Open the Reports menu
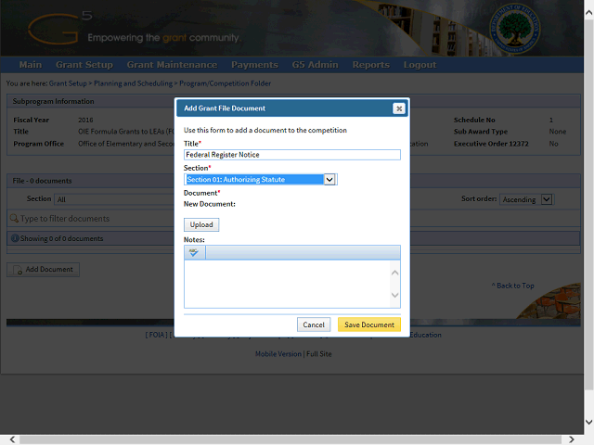Image resolution: width=594 pixels, height=445 pixels. coord(371,65)
